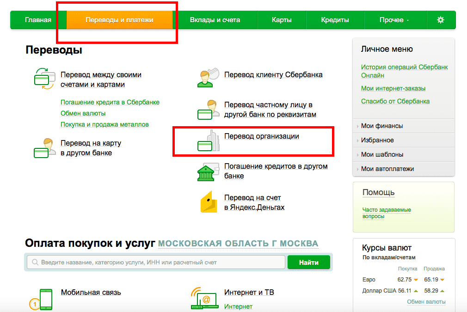
Task: Expand Мои шаблоны in personal menu
Action: point(382,154)
